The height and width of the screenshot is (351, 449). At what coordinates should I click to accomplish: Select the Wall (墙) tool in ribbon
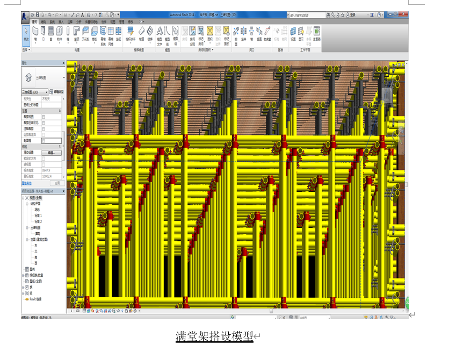coord(35,34)
